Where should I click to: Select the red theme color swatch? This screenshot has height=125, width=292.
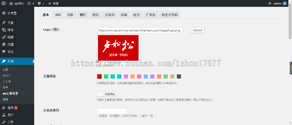click(99, 76)
